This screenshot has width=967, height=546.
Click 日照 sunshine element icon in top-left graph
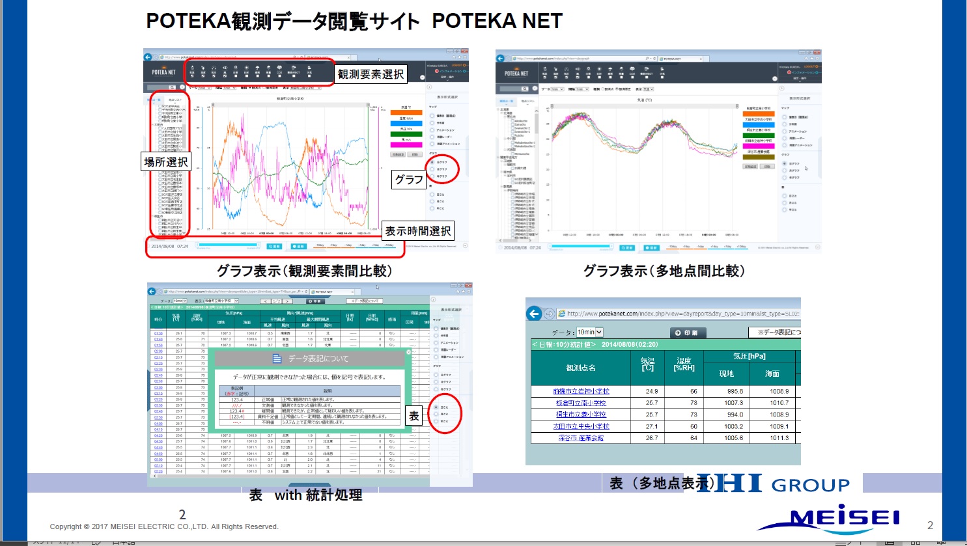[x=236, y=69]
